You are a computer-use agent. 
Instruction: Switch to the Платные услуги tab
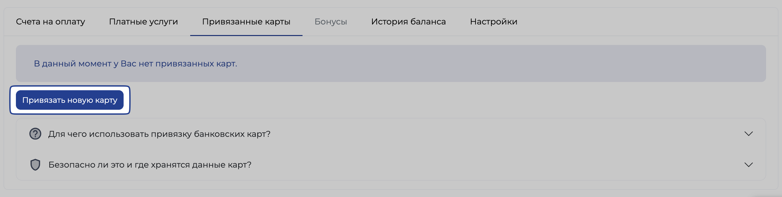pyautogui.click(x=143, y=22)
